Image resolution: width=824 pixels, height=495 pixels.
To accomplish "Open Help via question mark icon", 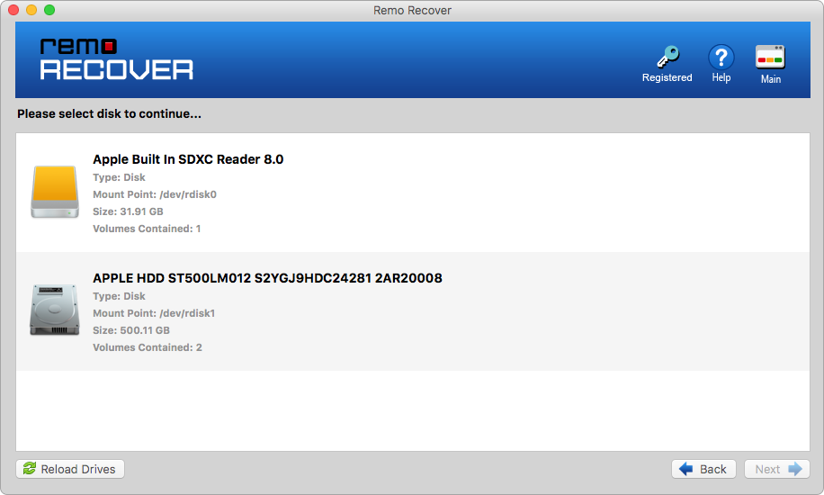I will (x=721, y=57).
